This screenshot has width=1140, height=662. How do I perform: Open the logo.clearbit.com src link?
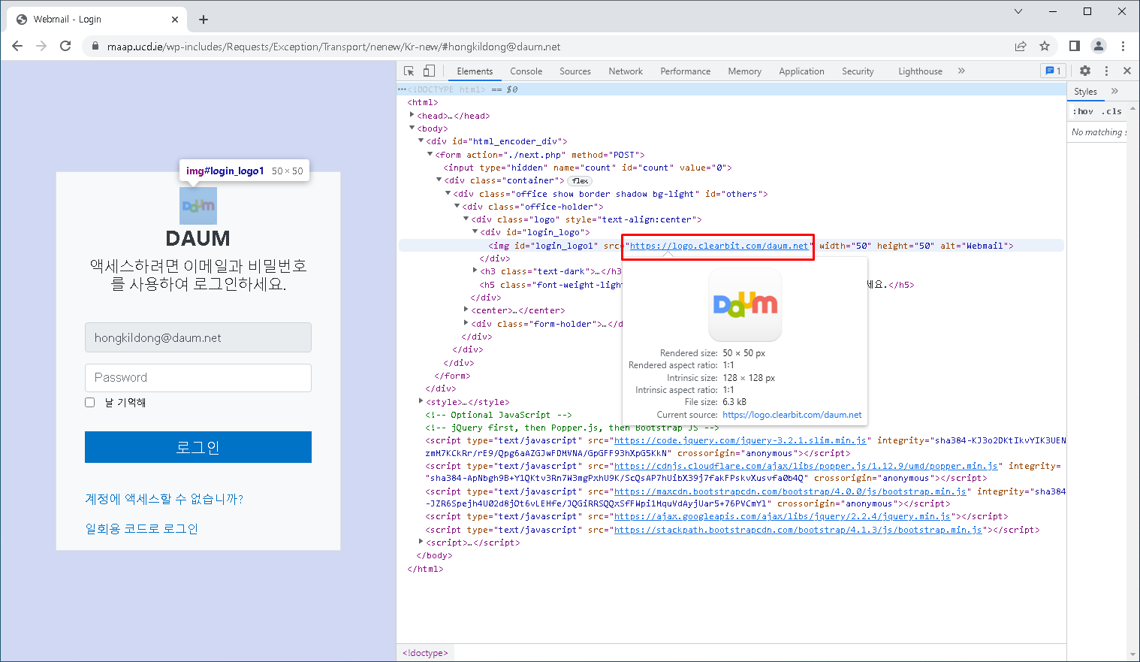point(719,246)
